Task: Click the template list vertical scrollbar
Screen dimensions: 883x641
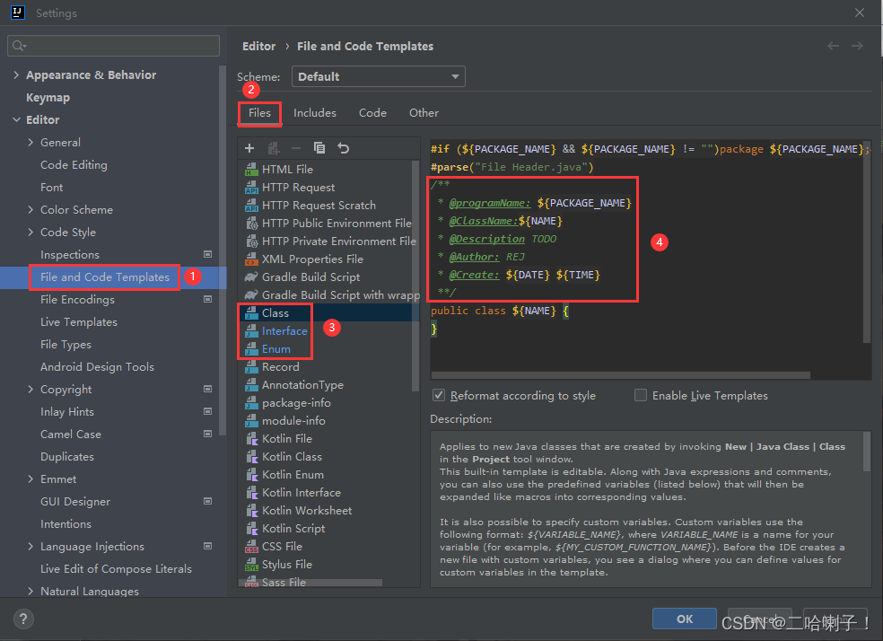Action: 416,276
